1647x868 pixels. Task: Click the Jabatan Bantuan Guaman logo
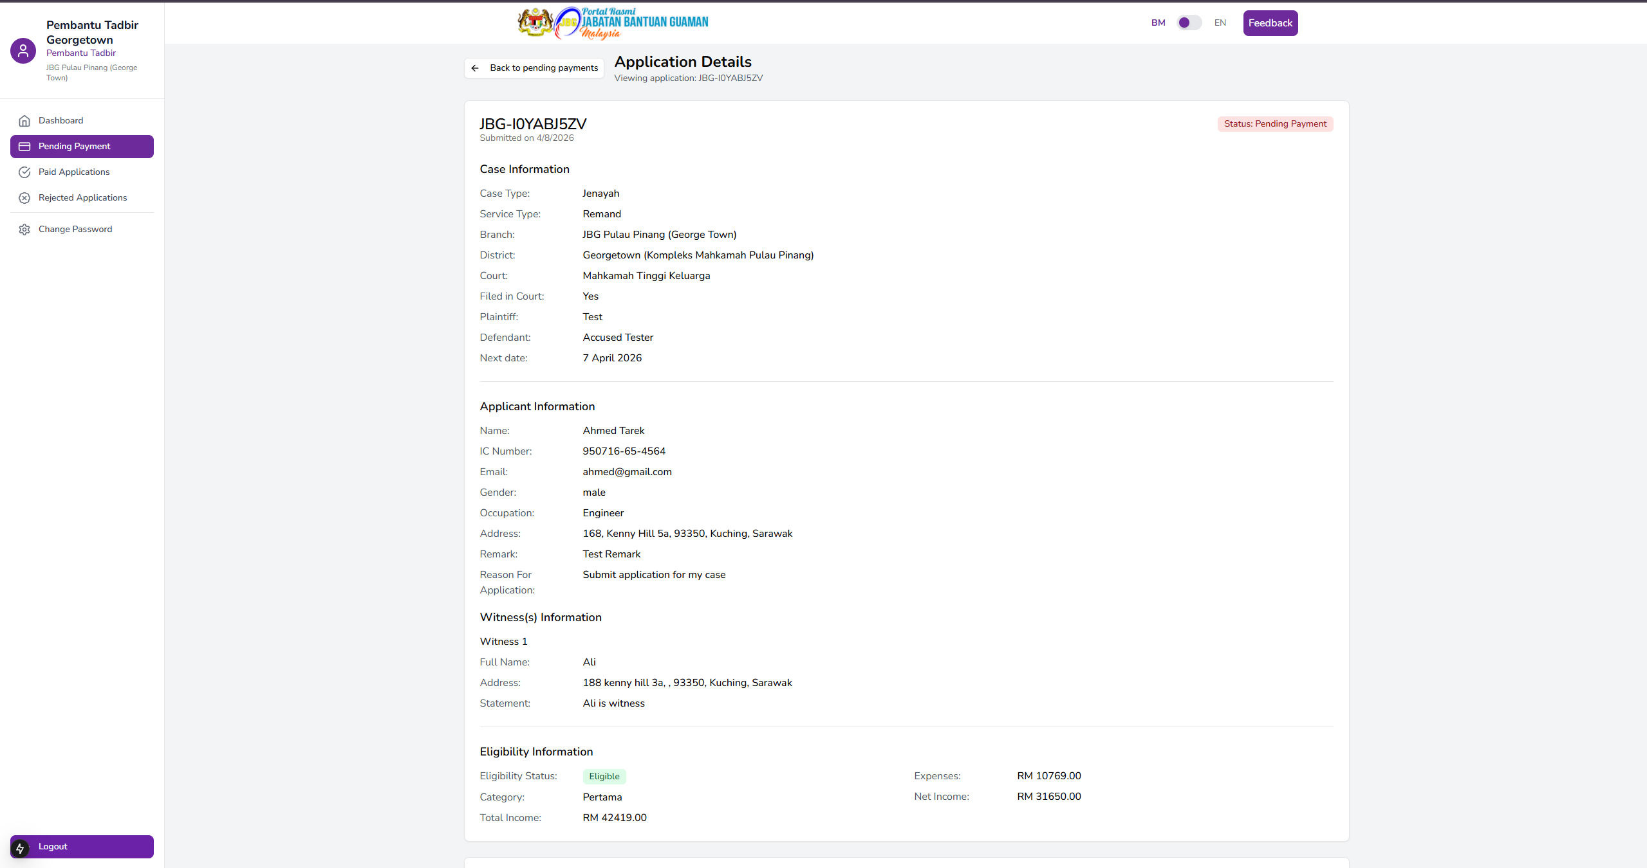(613, 23)
